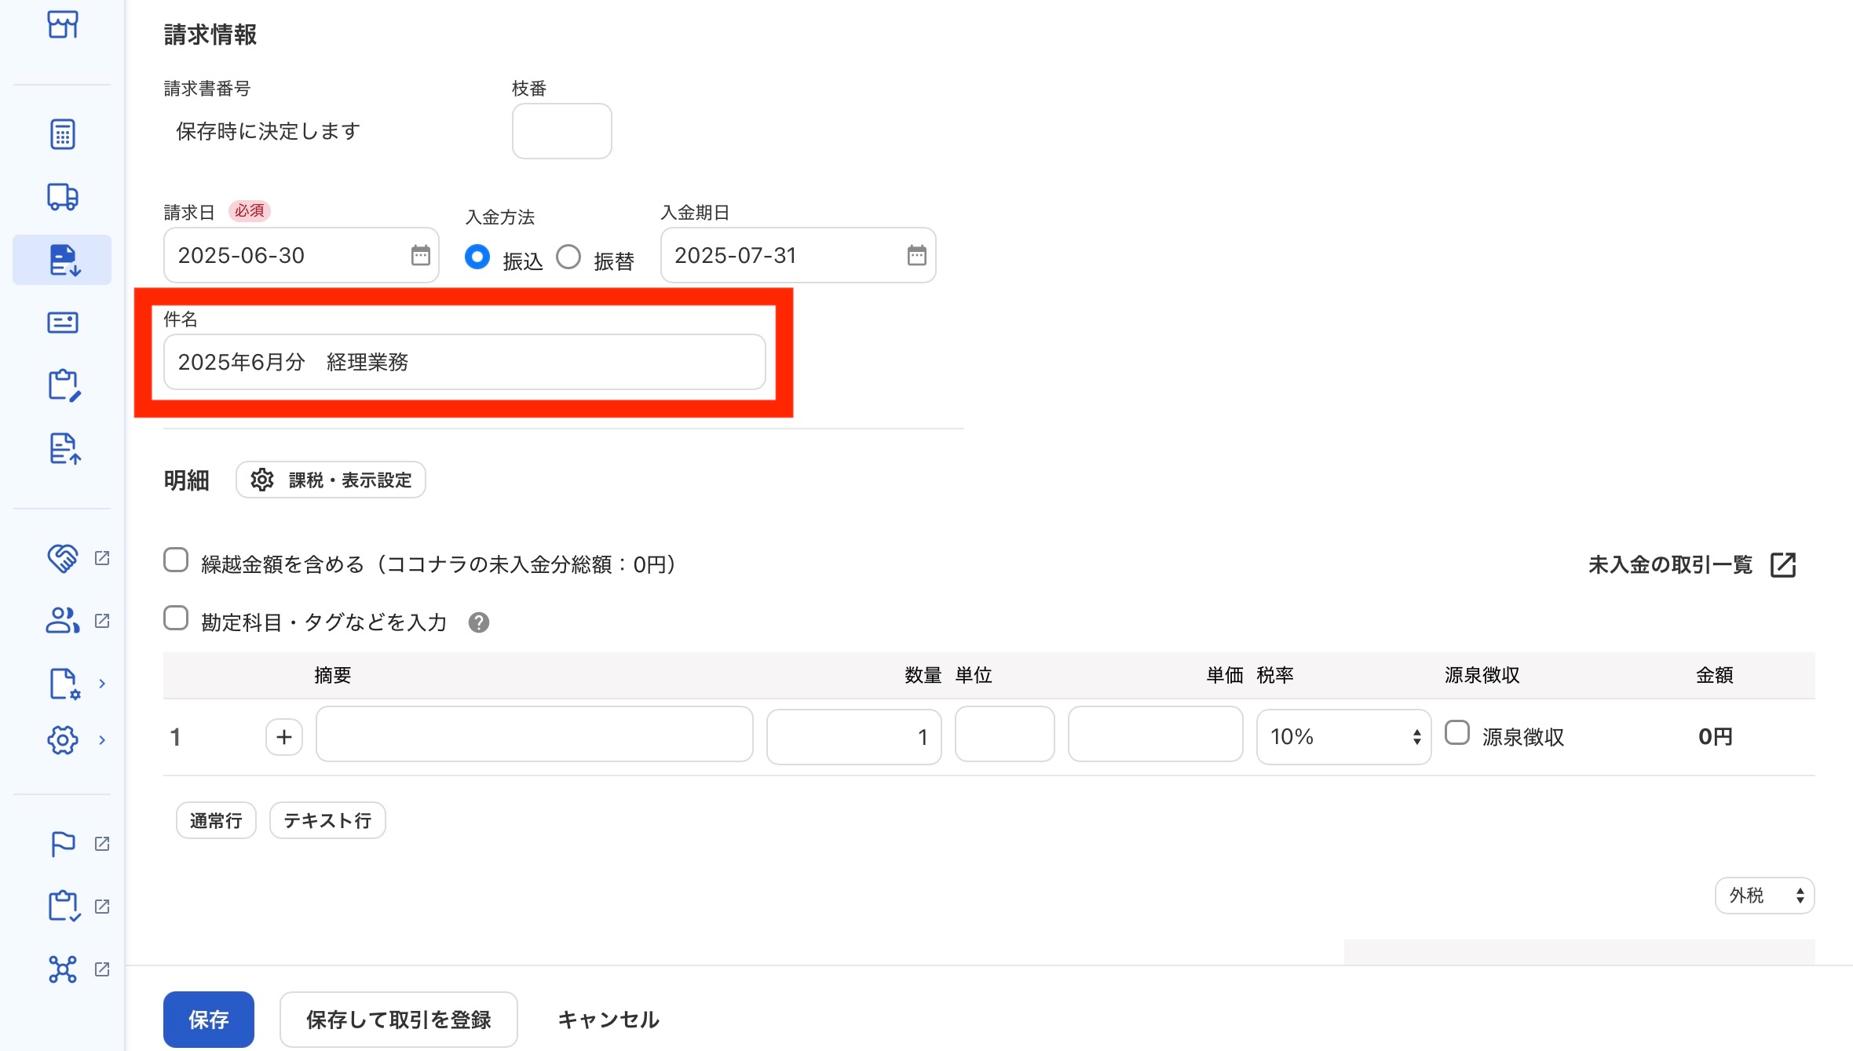The image size is (1853, 1051).
Task: Open the handshake icon in sidebar
Action: click(62, 558)
